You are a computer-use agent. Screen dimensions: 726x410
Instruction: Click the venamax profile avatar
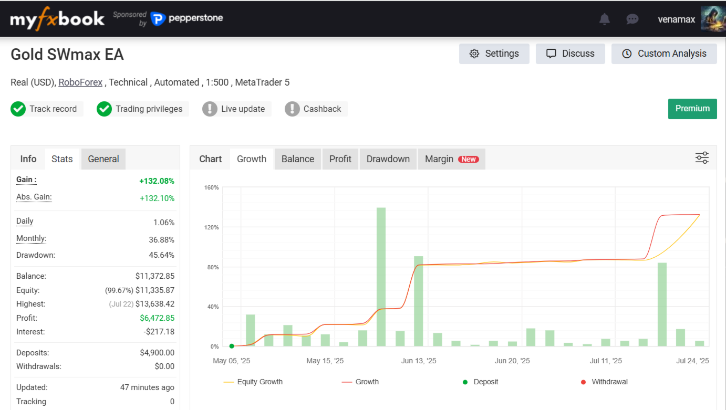click(713, 19)
